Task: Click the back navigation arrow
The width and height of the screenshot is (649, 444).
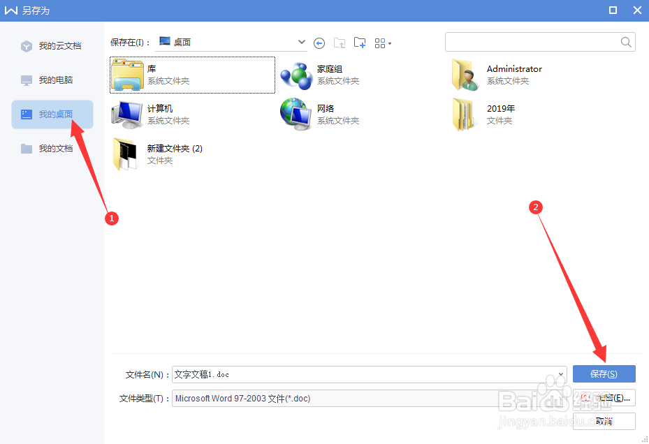Action: 319,43
